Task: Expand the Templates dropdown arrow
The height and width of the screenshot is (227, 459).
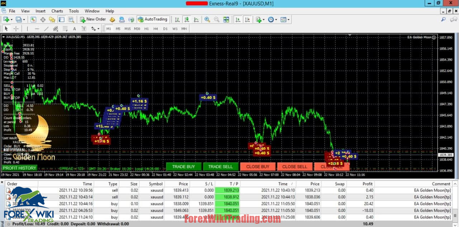Action: [x=288, y=20]
